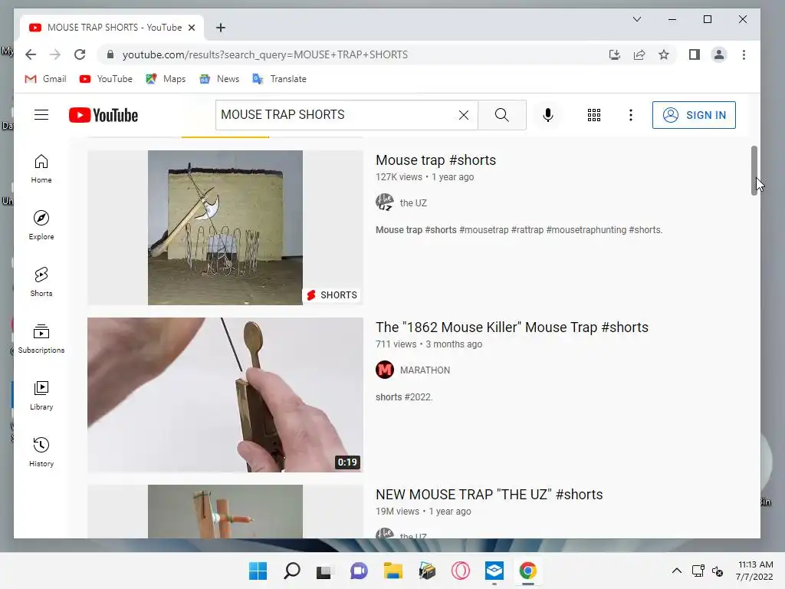The image size is (785, 589).
Task: Open Shorts in sidebar
Action: [x=41, y=282]
